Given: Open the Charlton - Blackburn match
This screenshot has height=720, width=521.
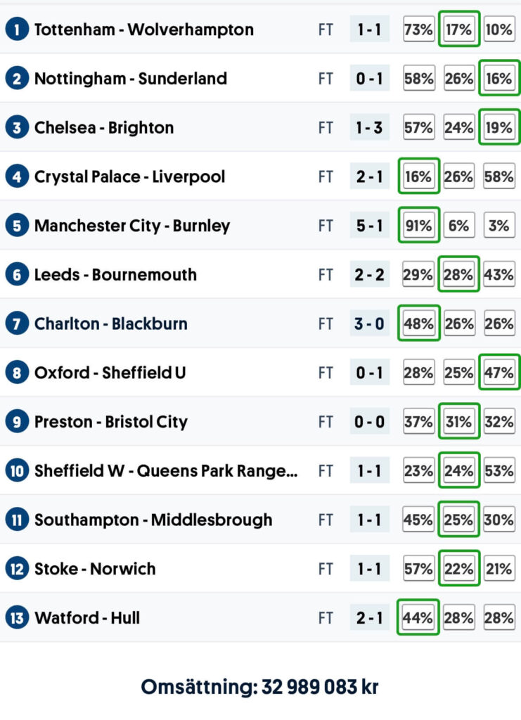Looking at the screenshot, I should pos(111,324).
